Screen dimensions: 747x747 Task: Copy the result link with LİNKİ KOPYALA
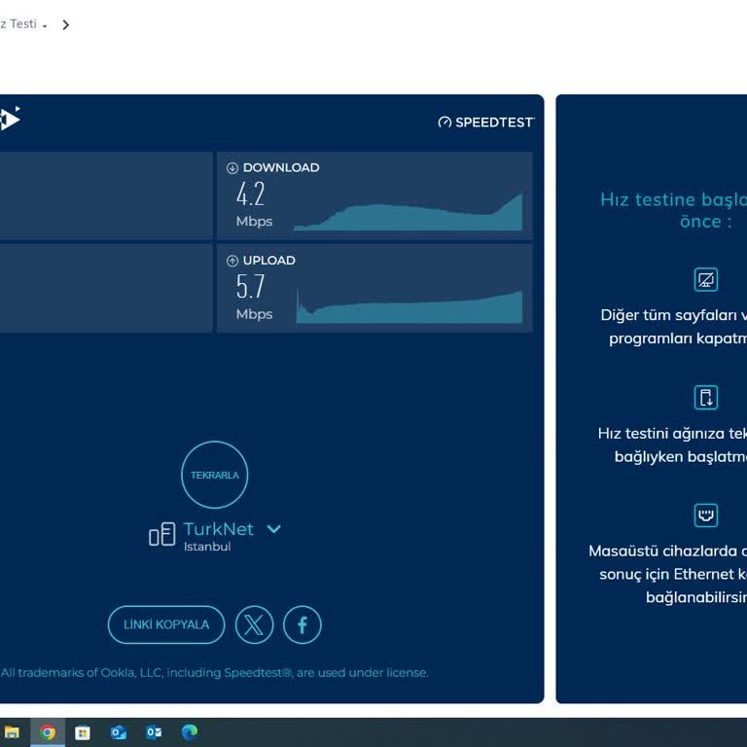click(x=166, y=624)
